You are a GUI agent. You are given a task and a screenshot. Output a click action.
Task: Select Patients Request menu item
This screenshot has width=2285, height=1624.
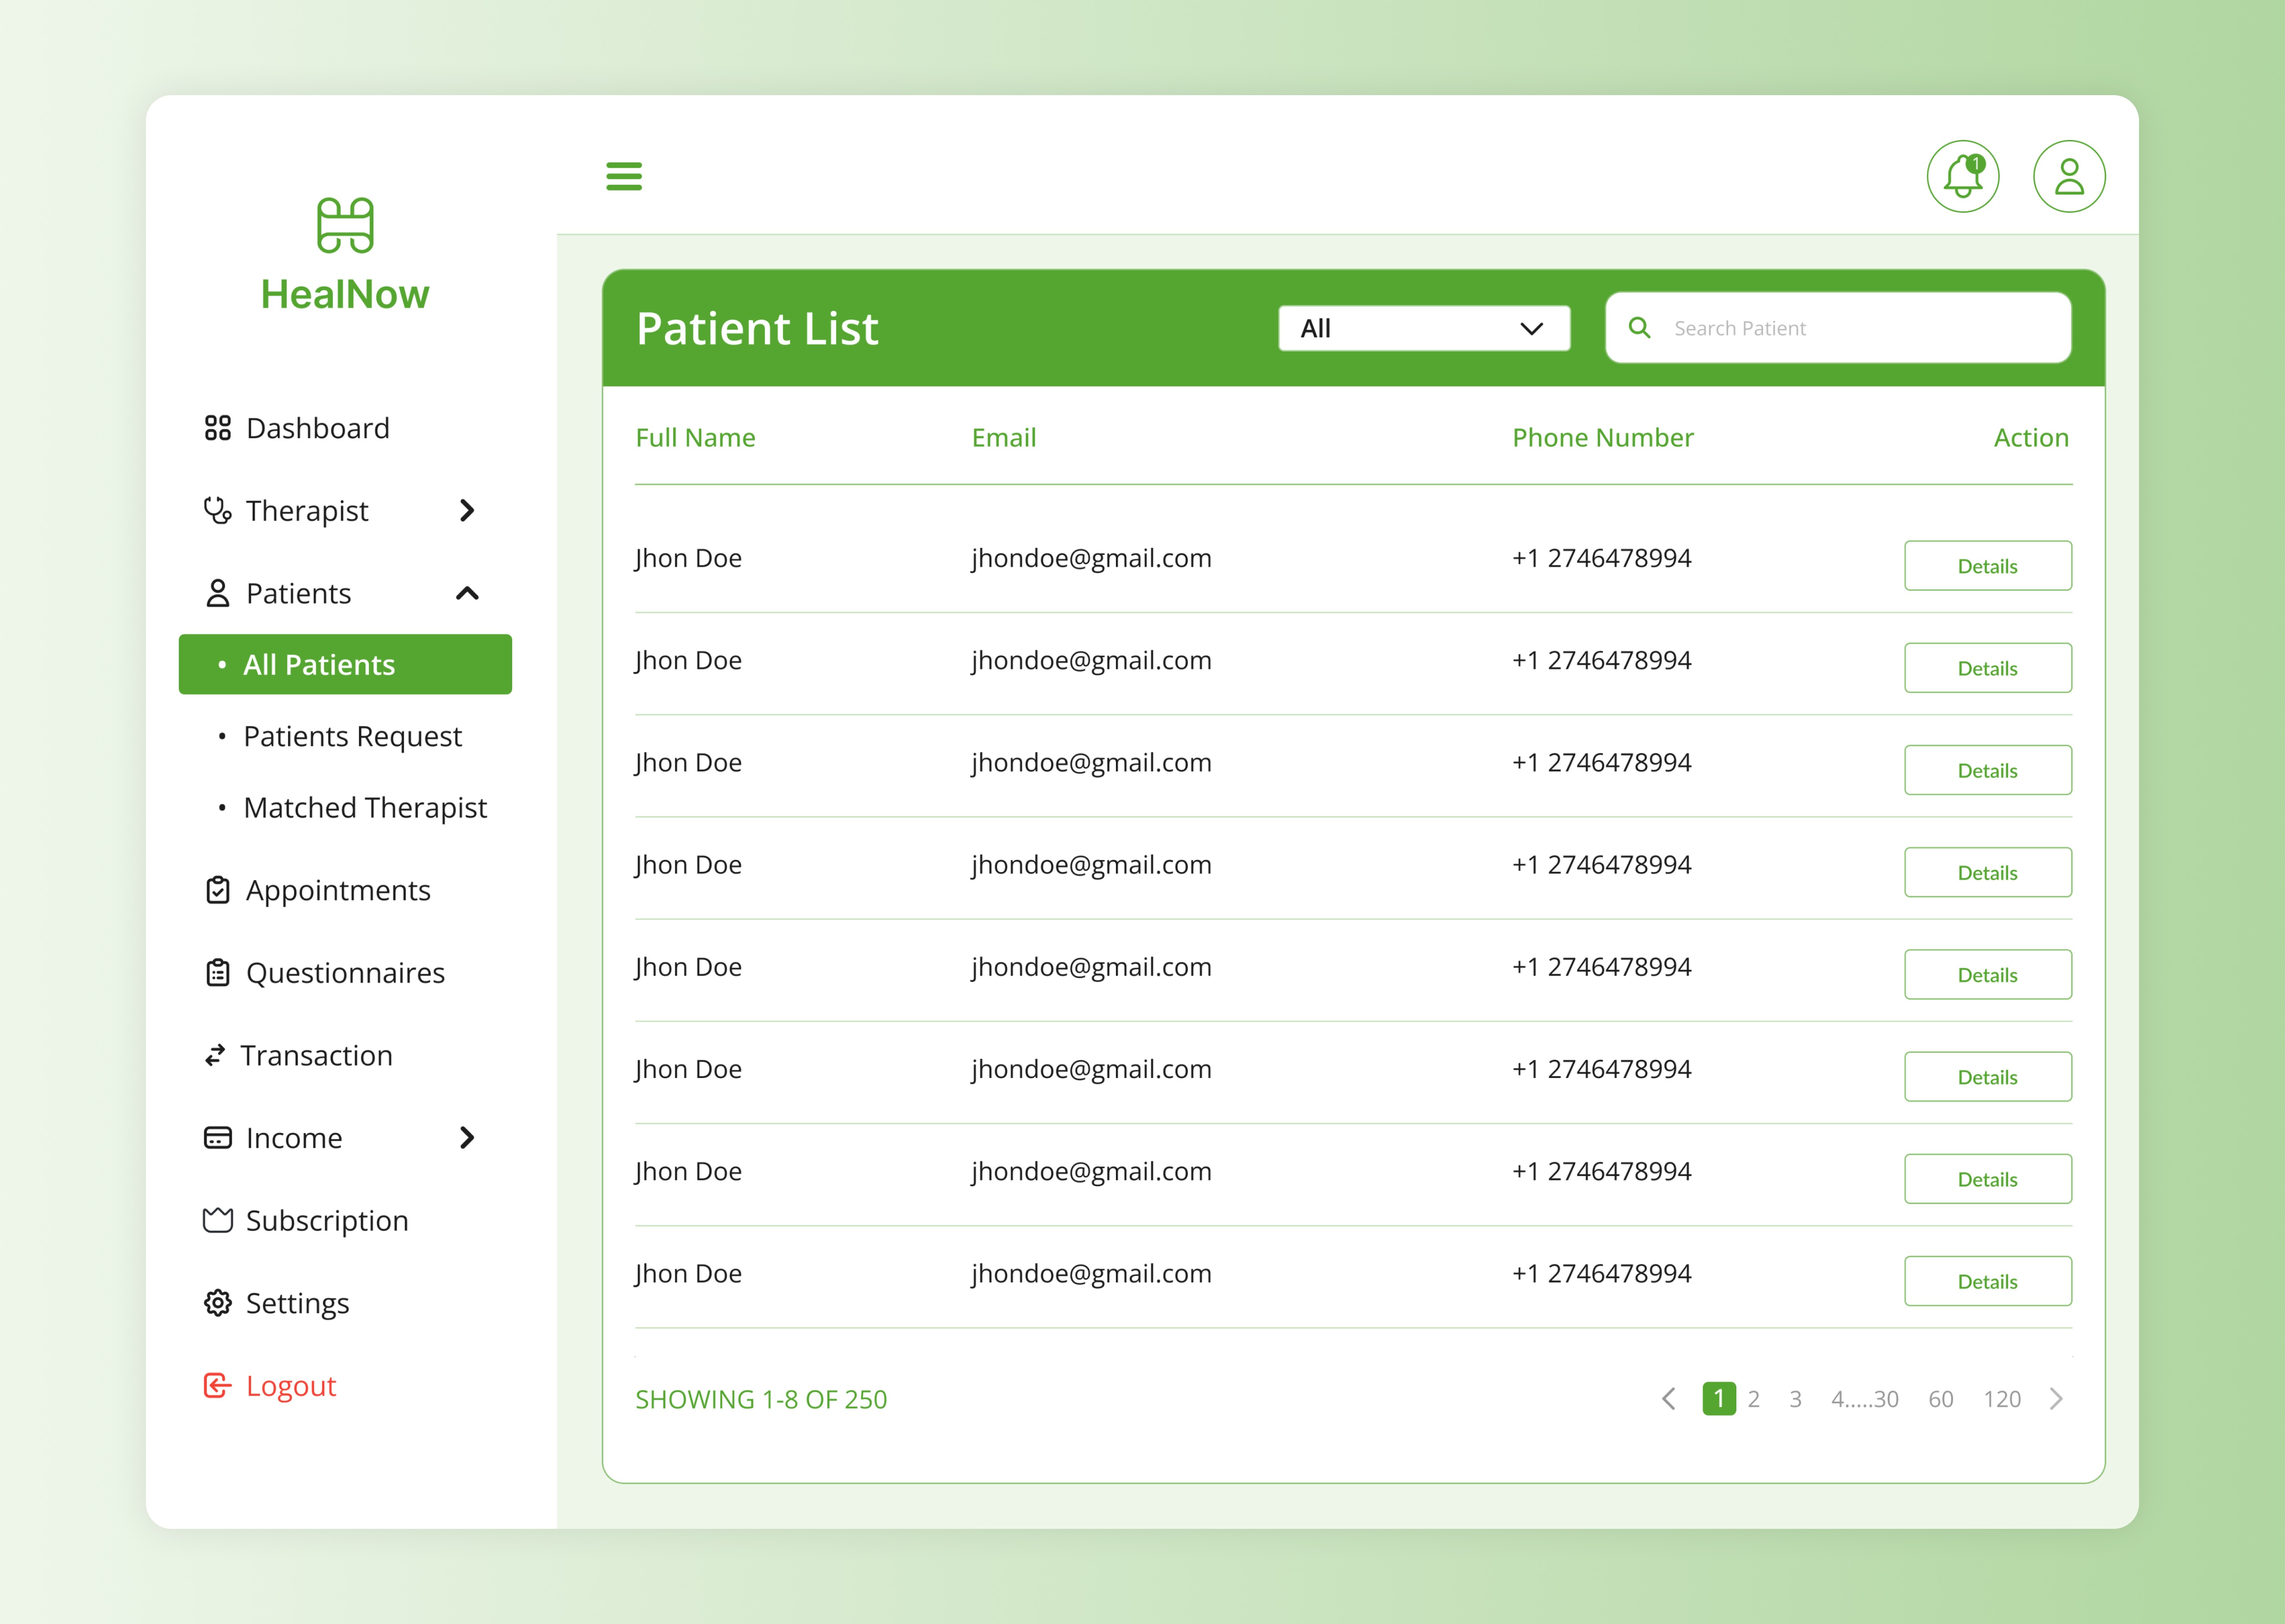point(352,736)
